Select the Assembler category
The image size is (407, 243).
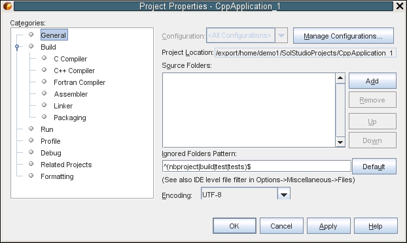(x=71, y=94)
